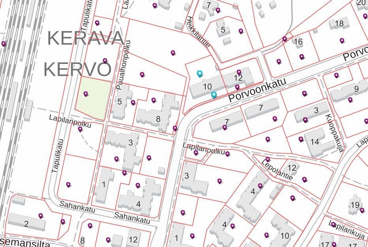The height and width of the screenshot is (247, 368).
Task: Open the purple marker right of building 19
Action: [362, 210]
